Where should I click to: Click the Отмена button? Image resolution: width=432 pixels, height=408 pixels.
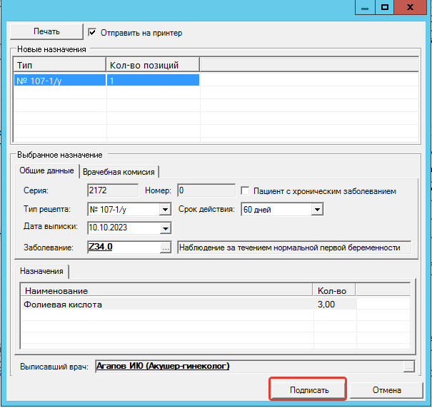386,390
